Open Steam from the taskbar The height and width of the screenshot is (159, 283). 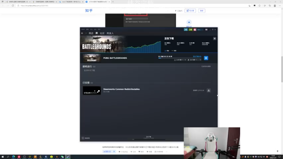point(68,157)
